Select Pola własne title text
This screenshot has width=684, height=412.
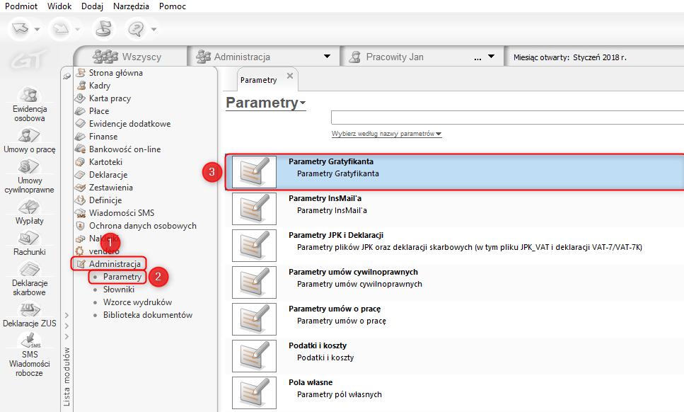[x=311, y=382]
